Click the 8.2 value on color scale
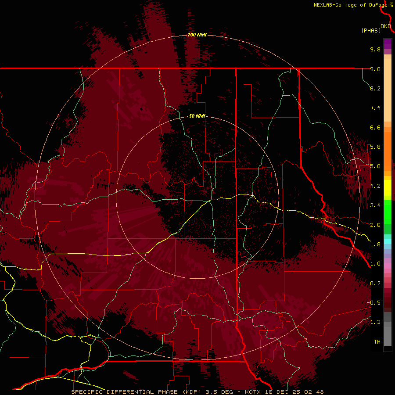Screen dimensions: 395x395 pos(375,88)
